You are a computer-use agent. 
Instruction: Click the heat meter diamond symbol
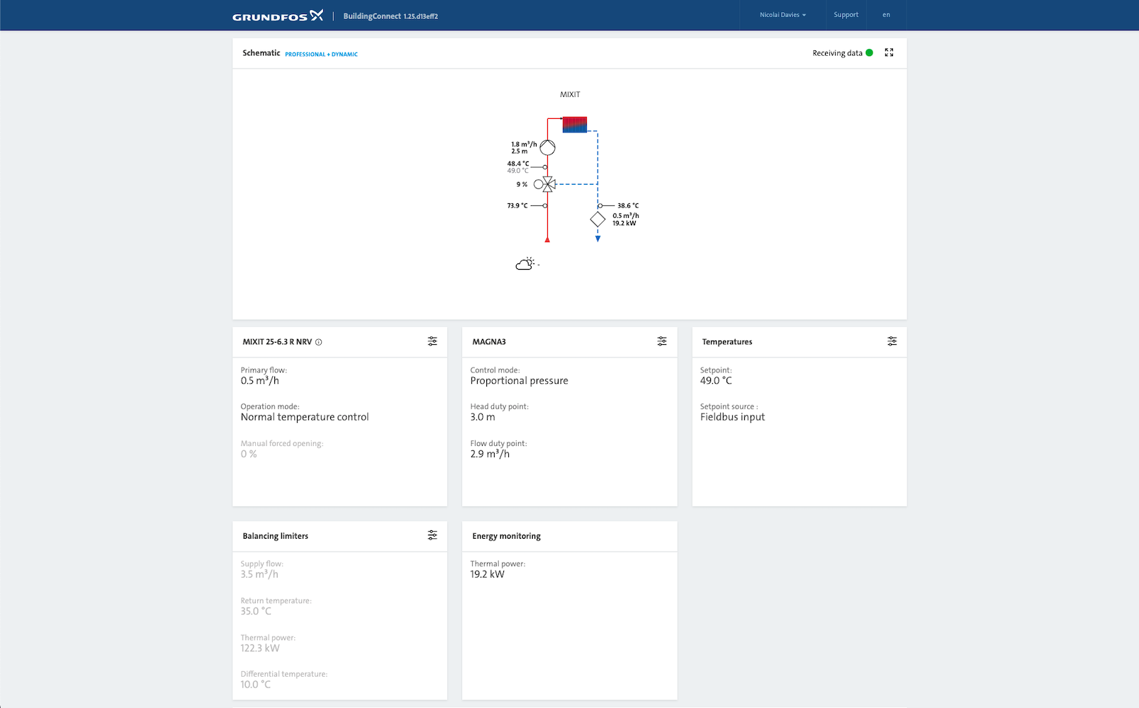(x=597, y=220)
